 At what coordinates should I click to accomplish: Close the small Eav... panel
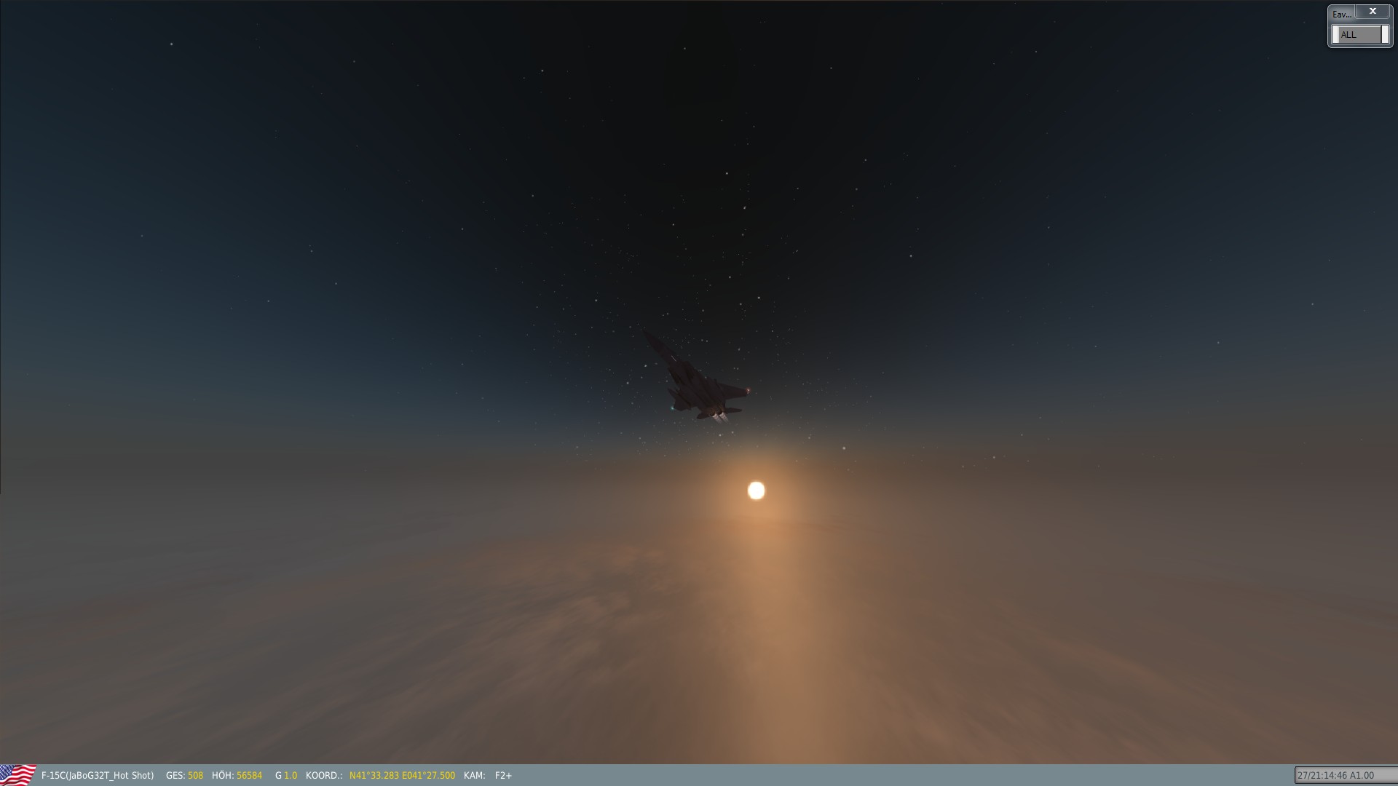click(1373, 12)
